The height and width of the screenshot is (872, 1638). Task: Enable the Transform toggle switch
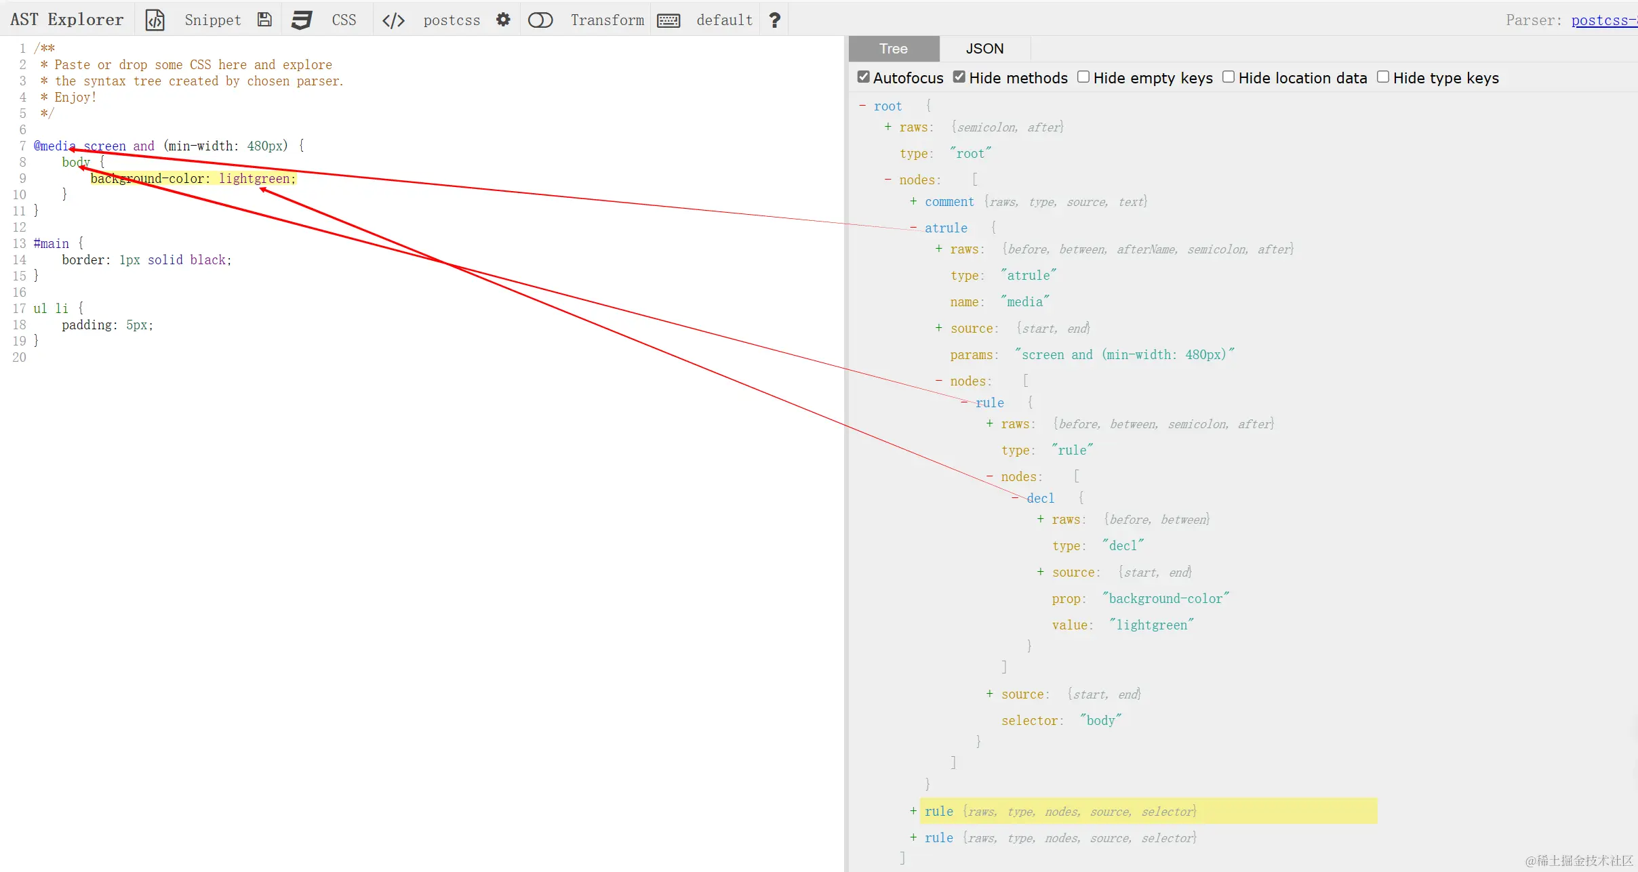pyautogui.click(x=540, y=20)
